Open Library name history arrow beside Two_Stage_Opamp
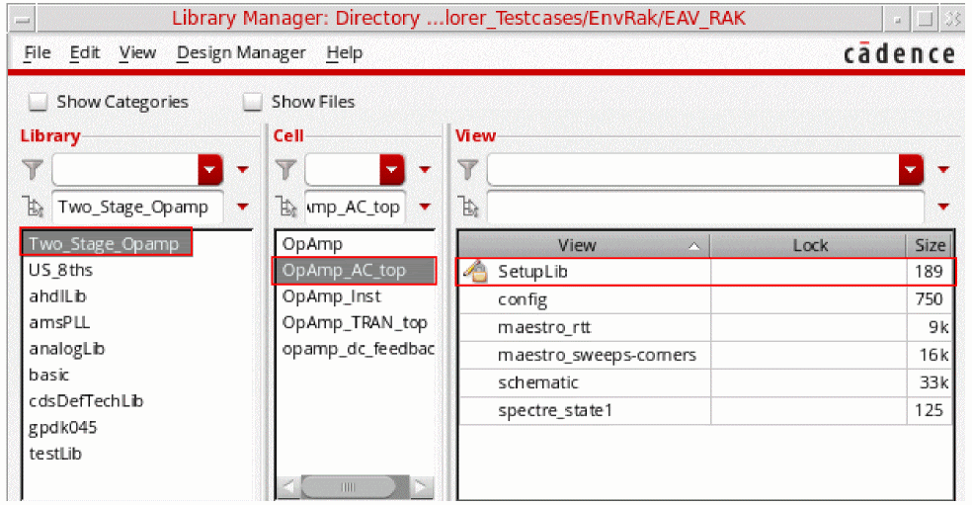Screen dimensions: 972x505 [242, 207]
